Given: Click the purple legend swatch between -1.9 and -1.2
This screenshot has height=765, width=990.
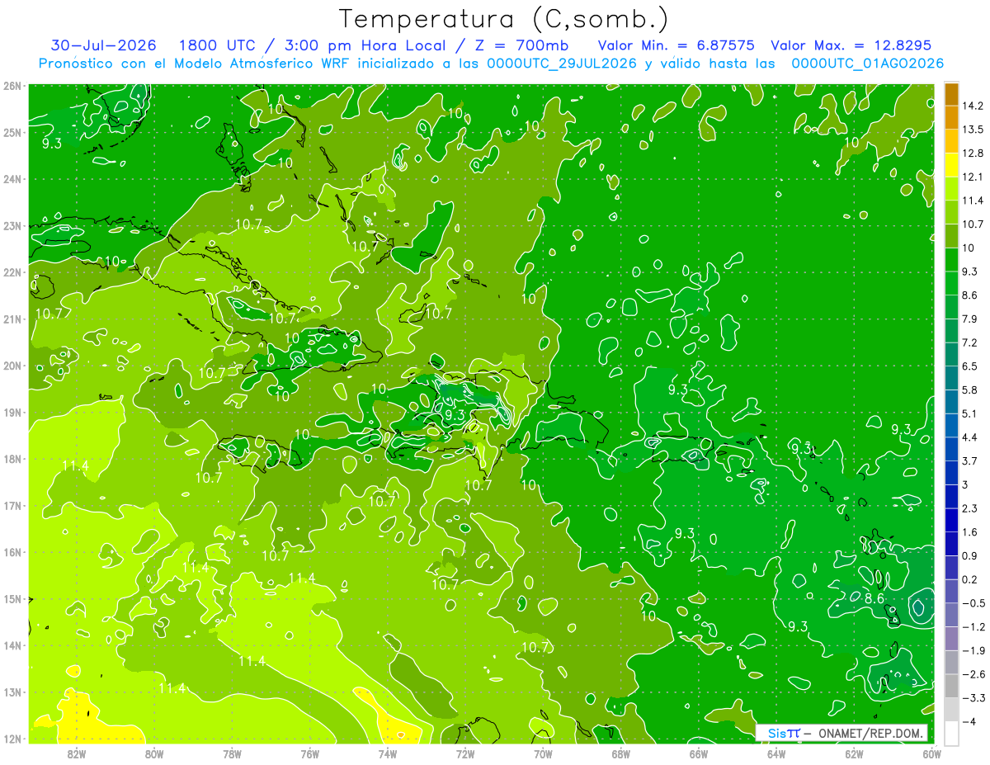Looking at the screenshot, I should pos(951,638).
